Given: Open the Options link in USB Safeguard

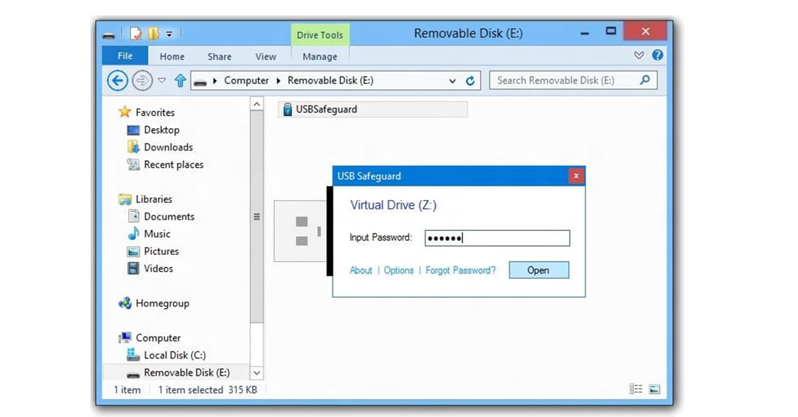Looking at the screenshot, I should [x=399, y=270].
